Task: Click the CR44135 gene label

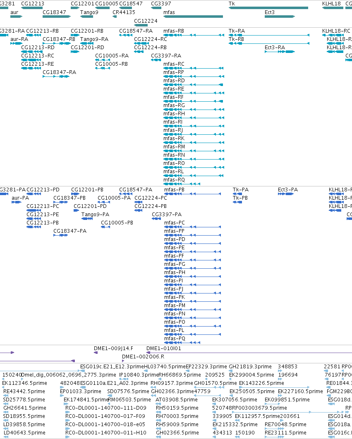Action: (124, 12)
